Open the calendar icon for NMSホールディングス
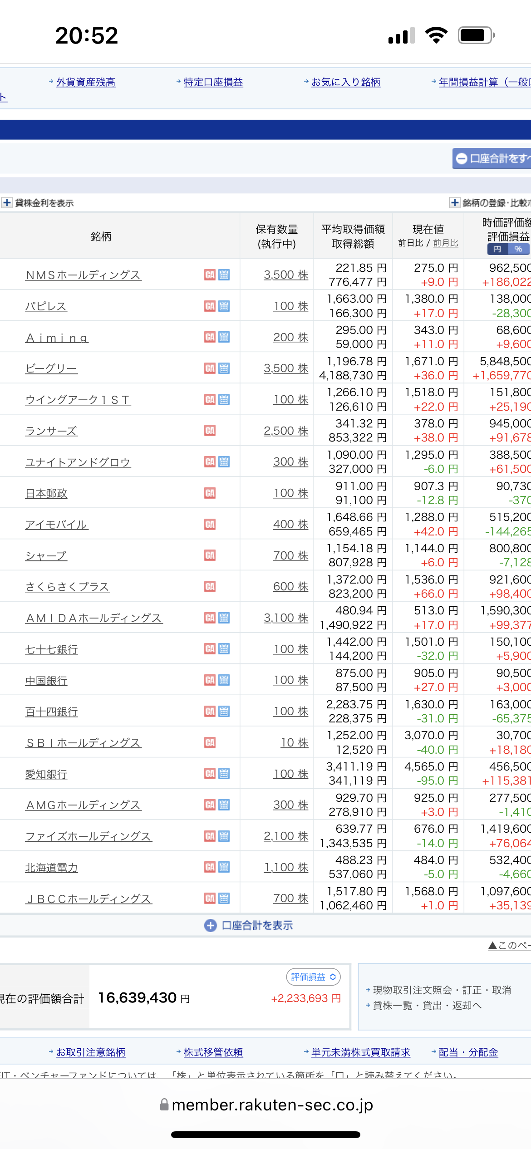Viewport: 531px width, 1149px height. point(224,275)
